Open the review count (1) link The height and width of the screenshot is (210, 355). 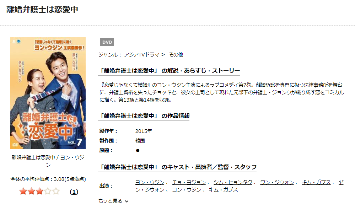click(74, 192)
